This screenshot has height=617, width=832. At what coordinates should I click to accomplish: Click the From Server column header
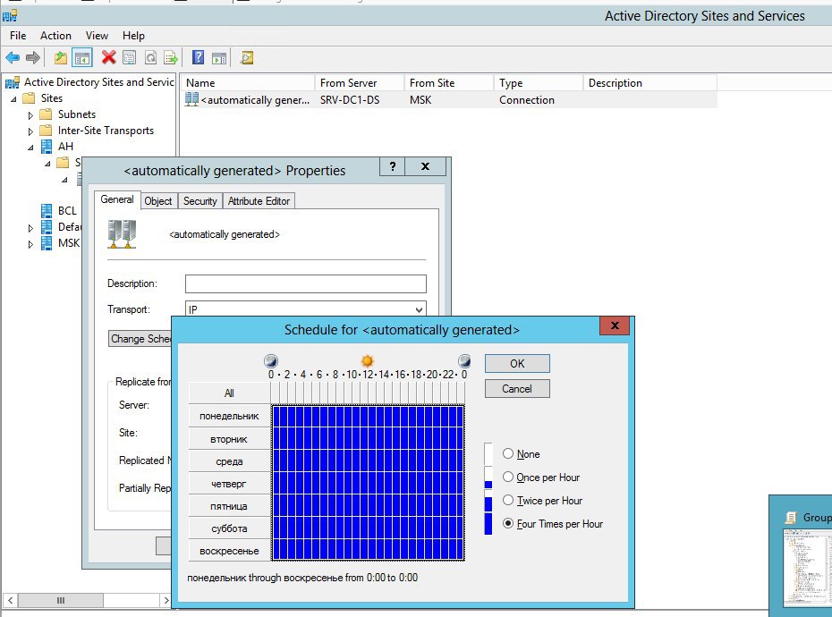[360, 83]
